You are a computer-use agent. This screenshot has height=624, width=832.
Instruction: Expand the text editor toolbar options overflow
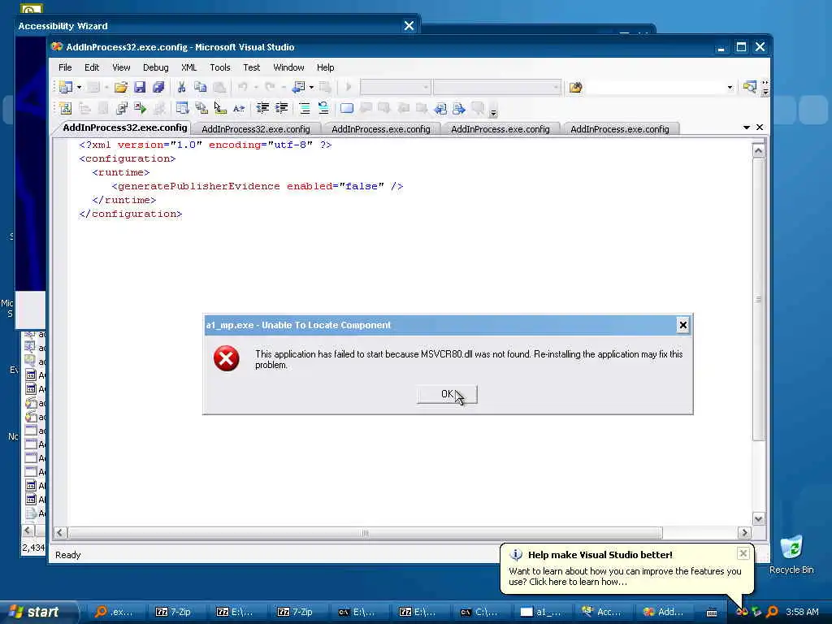coord(493,110)
